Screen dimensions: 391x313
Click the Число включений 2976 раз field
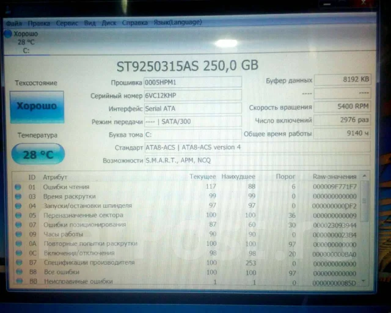(342, 120)
